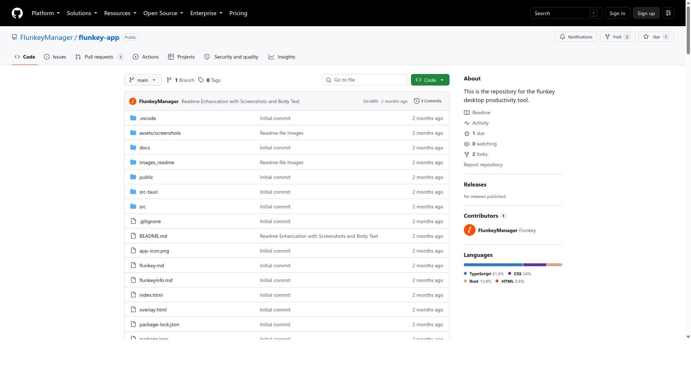The image size is (691, 388).
Task: Click the folder icon beside src-tauri
Action: (133, 192)
